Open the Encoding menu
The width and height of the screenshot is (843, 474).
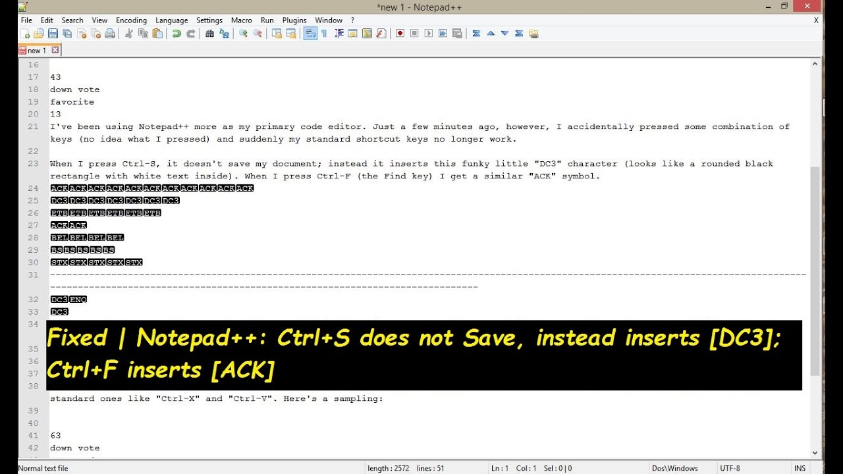pyautogui.click(x=131, y=20)
